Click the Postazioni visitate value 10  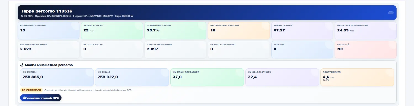click(23, 30)
